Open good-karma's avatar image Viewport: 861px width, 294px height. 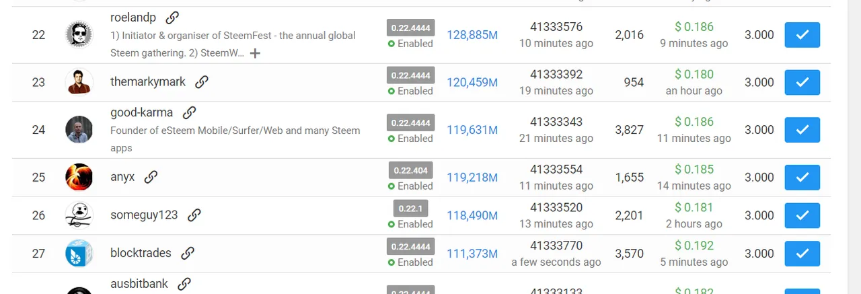pyautogui.click(x=79, y=130)
